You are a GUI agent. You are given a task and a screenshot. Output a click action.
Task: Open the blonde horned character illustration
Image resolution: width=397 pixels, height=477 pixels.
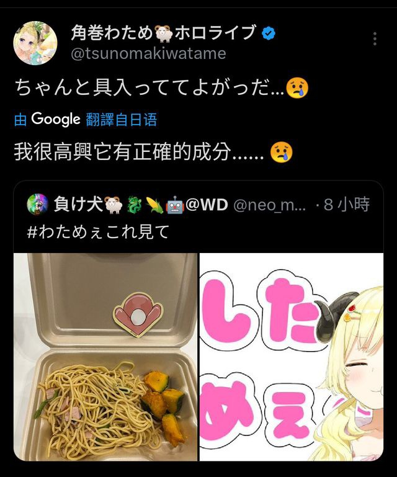[292, 357]
